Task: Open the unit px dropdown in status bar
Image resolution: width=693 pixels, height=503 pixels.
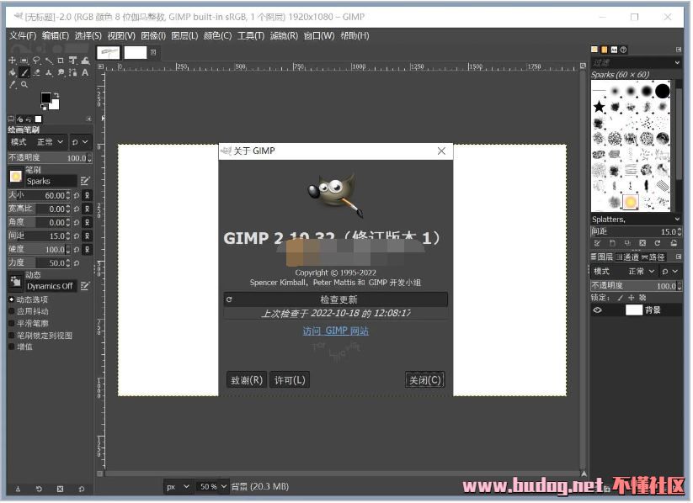Action: point(178,487)
